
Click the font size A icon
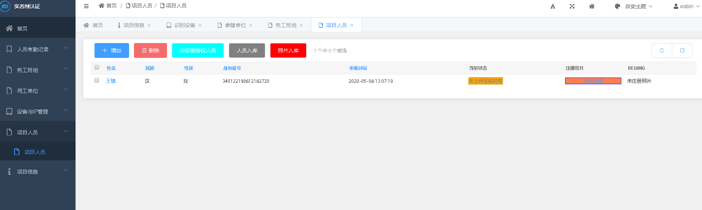click(553, 6)
